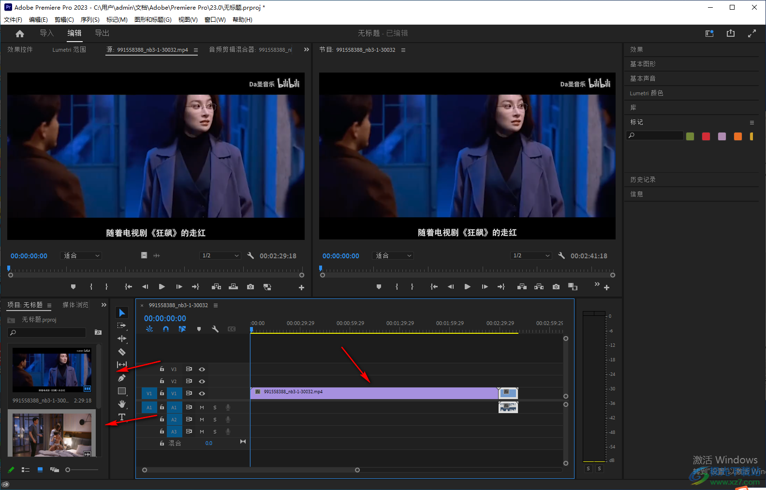
Task: Open Program monitor panel menu
Action: coord(403,50)
